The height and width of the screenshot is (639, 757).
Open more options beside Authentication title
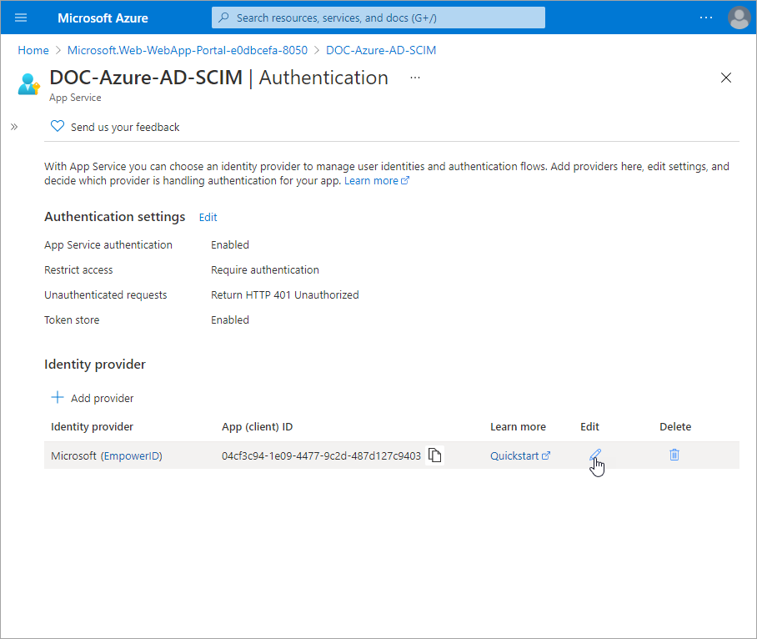[415, 78]
